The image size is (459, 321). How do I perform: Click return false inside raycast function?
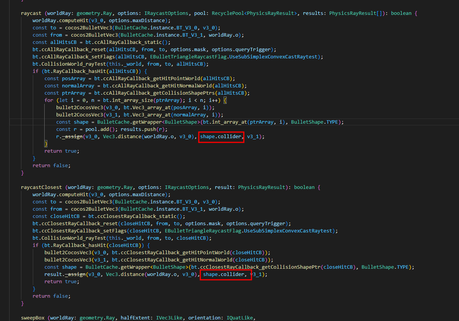[x=52, y=165]
